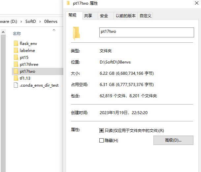Click the large folder icon in properties dialog
The width and height of the screenshot is (201, 172).
pos(76,33)
